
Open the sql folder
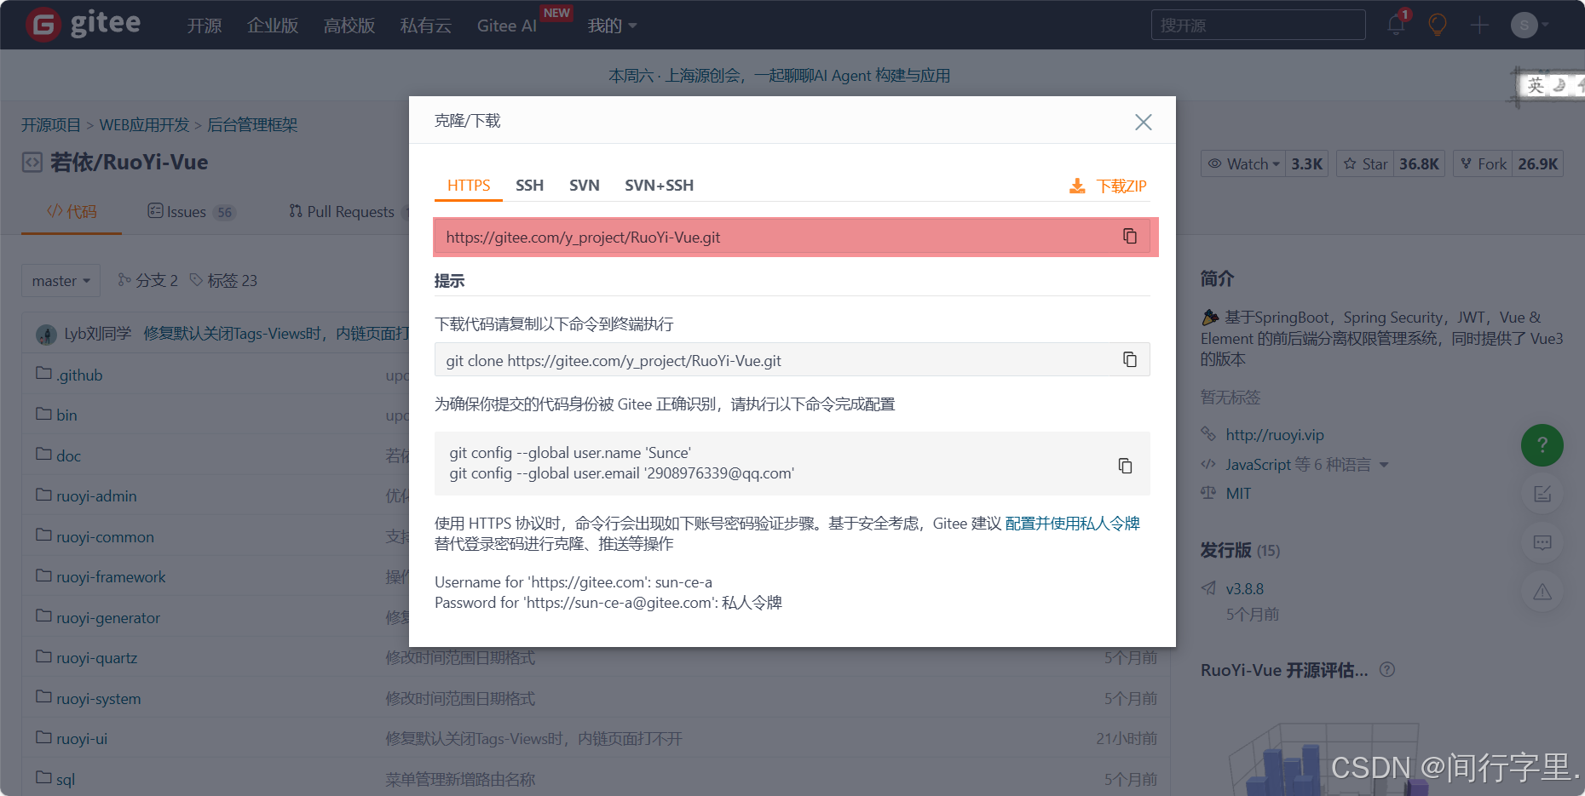pyautogui.click(x=66, y=779)
